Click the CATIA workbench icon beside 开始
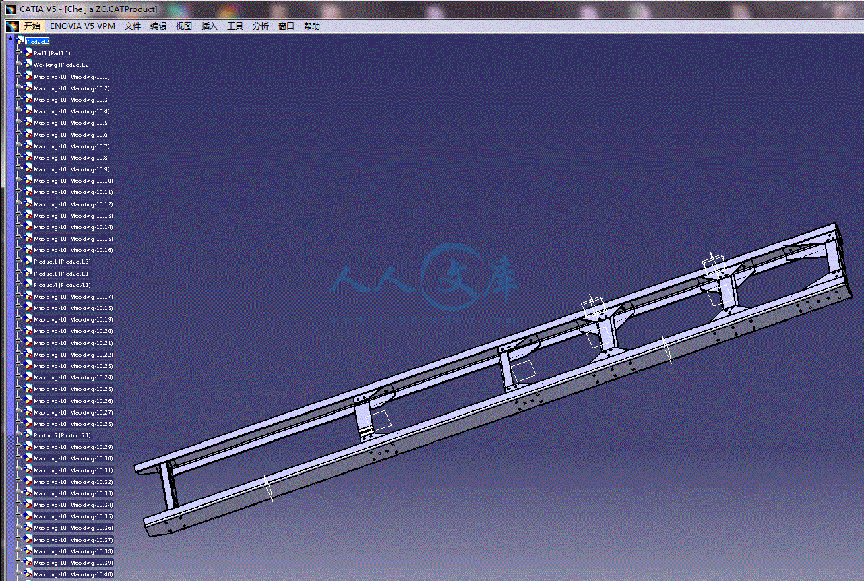Screen dimensions: 864x581 coord(12,26)
